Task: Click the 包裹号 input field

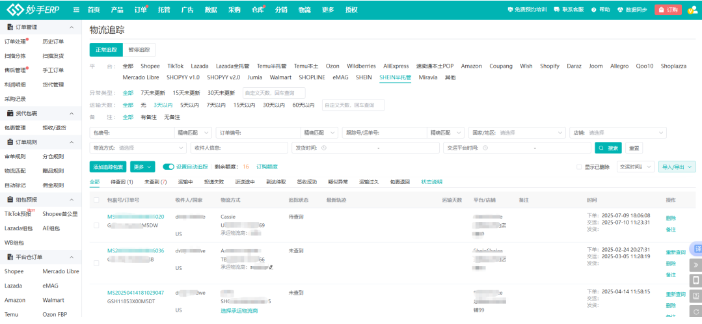Action: click(x=131, y=133)
